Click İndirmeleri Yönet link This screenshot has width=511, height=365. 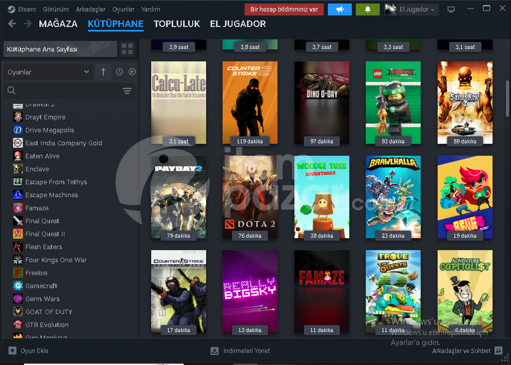pyautogui.click(x=247, y=351)
